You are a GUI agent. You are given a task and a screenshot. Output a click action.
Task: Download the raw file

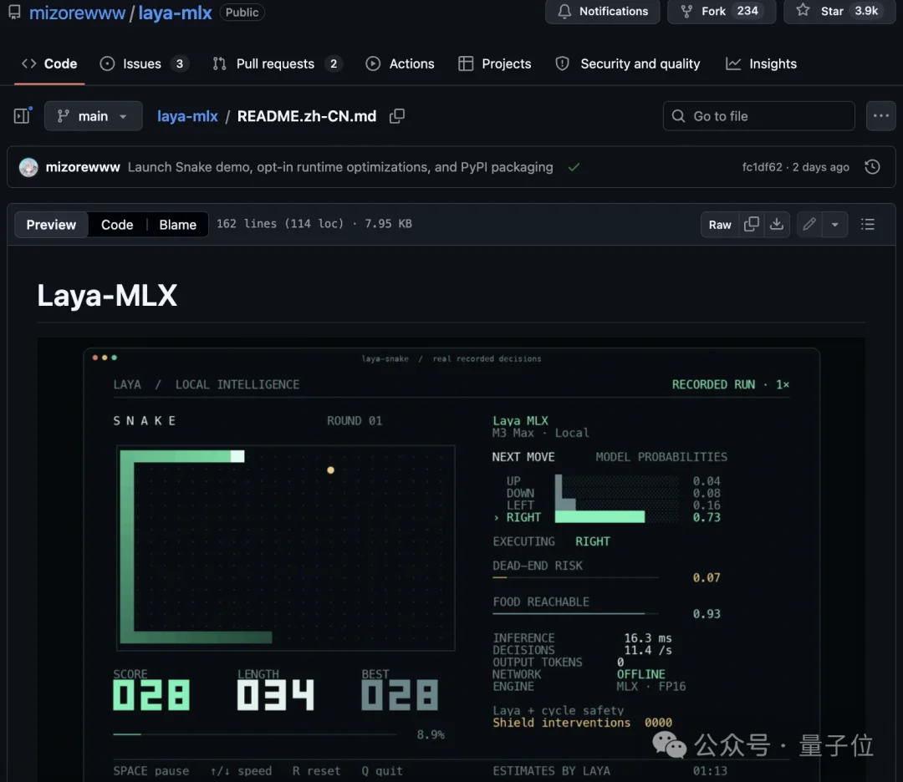point(776,225)
